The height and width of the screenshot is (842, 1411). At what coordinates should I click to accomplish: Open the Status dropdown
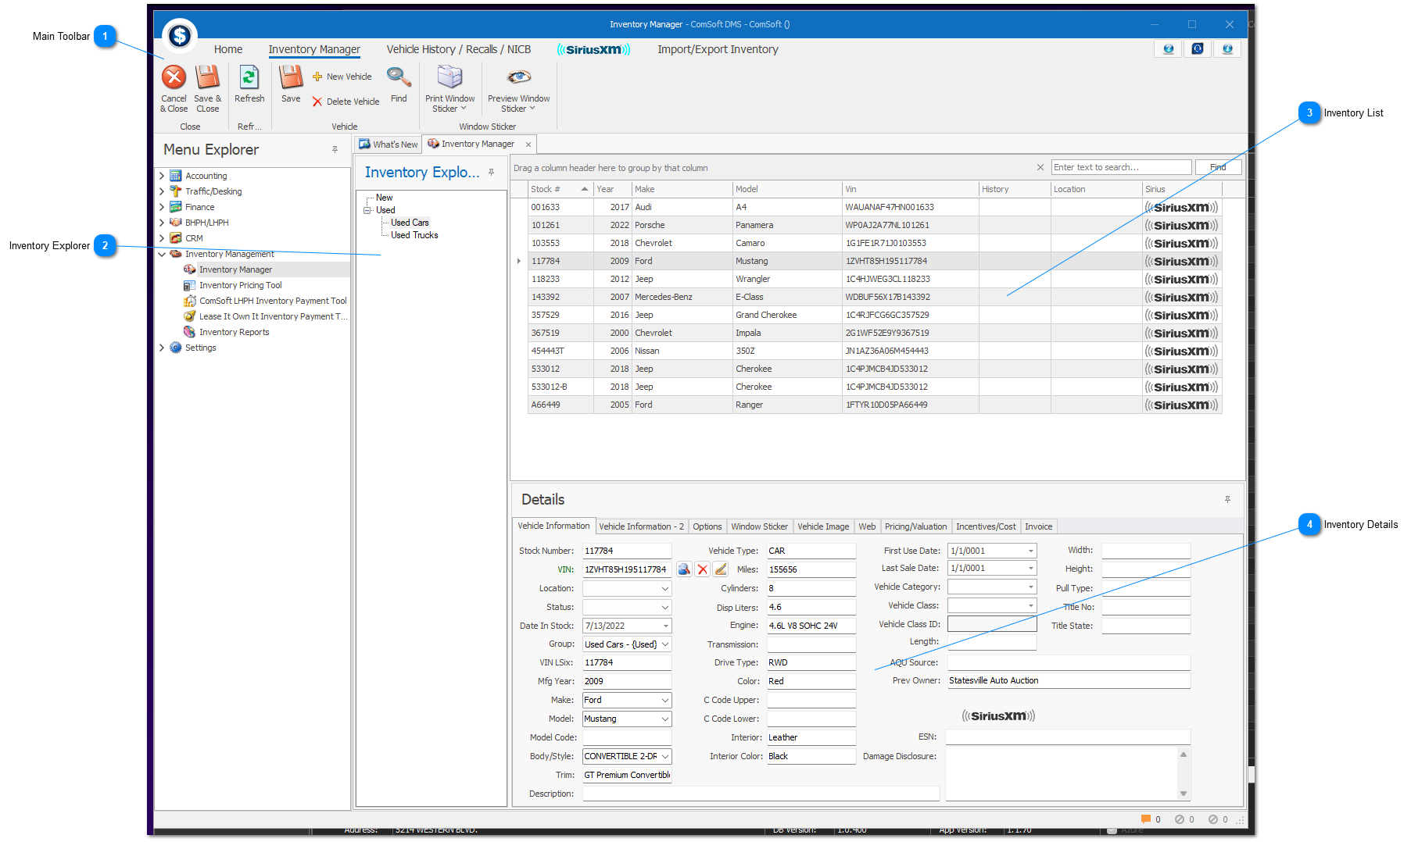coord(665,608)
